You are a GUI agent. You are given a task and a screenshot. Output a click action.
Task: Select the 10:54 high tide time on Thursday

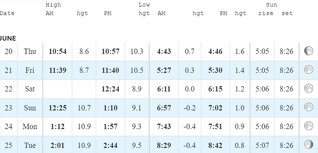(x=58, y=52)
